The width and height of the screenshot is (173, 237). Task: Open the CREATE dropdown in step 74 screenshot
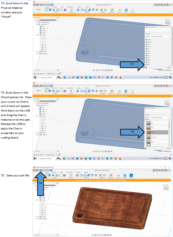[x=55, y=93]
